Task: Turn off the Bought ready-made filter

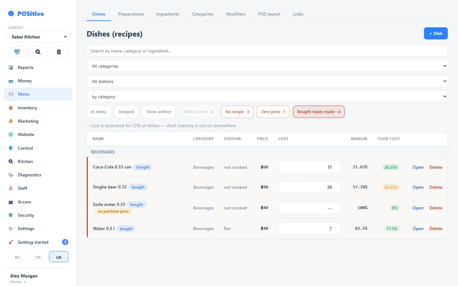Action: (319, 112)
